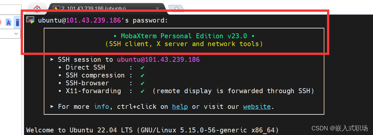
Task: Close the 101.43.239.186 session tab
Action: tap(157, 8)
